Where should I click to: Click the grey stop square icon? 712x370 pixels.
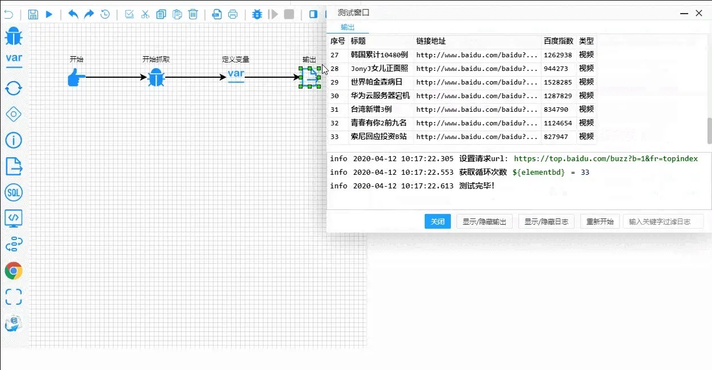pyautogui.click(x=289, y=14)
